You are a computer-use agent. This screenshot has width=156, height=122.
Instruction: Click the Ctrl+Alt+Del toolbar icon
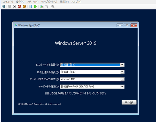pyautogui.click(x=3, y=7)
